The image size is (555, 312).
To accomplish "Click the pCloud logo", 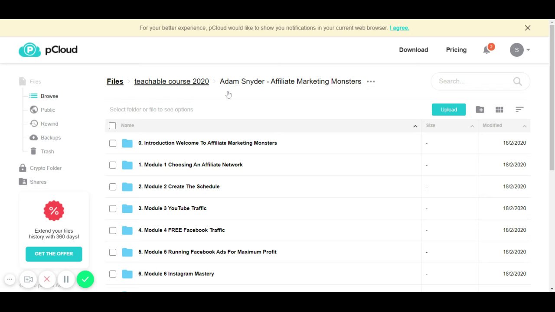I will pos(48,50).
